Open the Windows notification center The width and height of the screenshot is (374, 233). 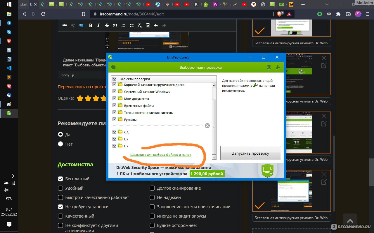(x=9, y=224)
